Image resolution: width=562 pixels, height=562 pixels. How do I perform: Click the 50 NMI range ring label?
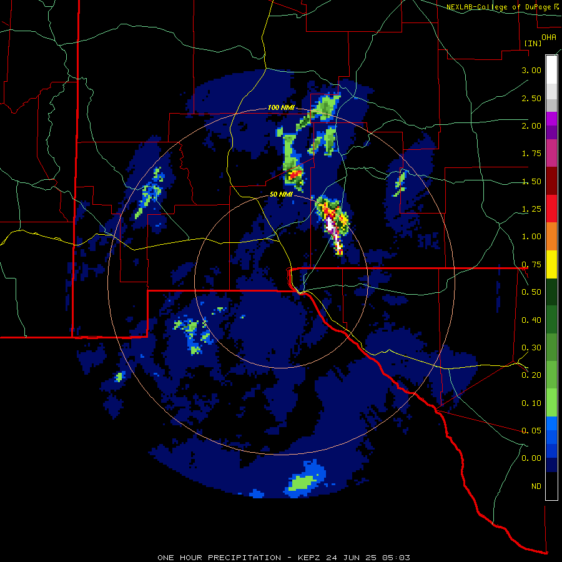click(x=281, y=194)
